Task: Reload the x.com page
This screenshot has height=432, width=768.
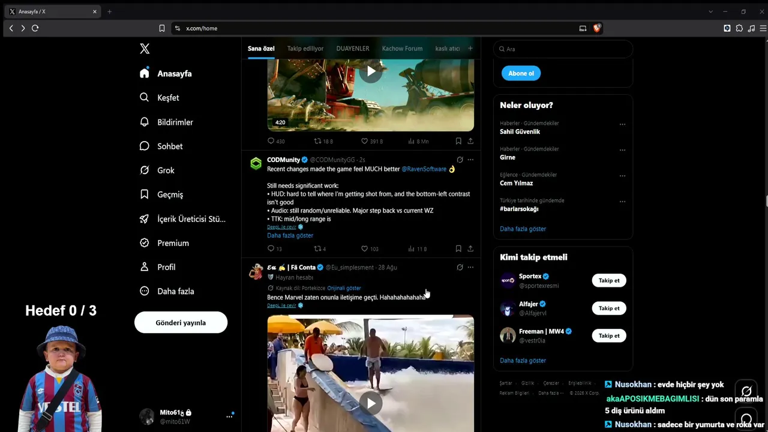Action: click(35, 28)
